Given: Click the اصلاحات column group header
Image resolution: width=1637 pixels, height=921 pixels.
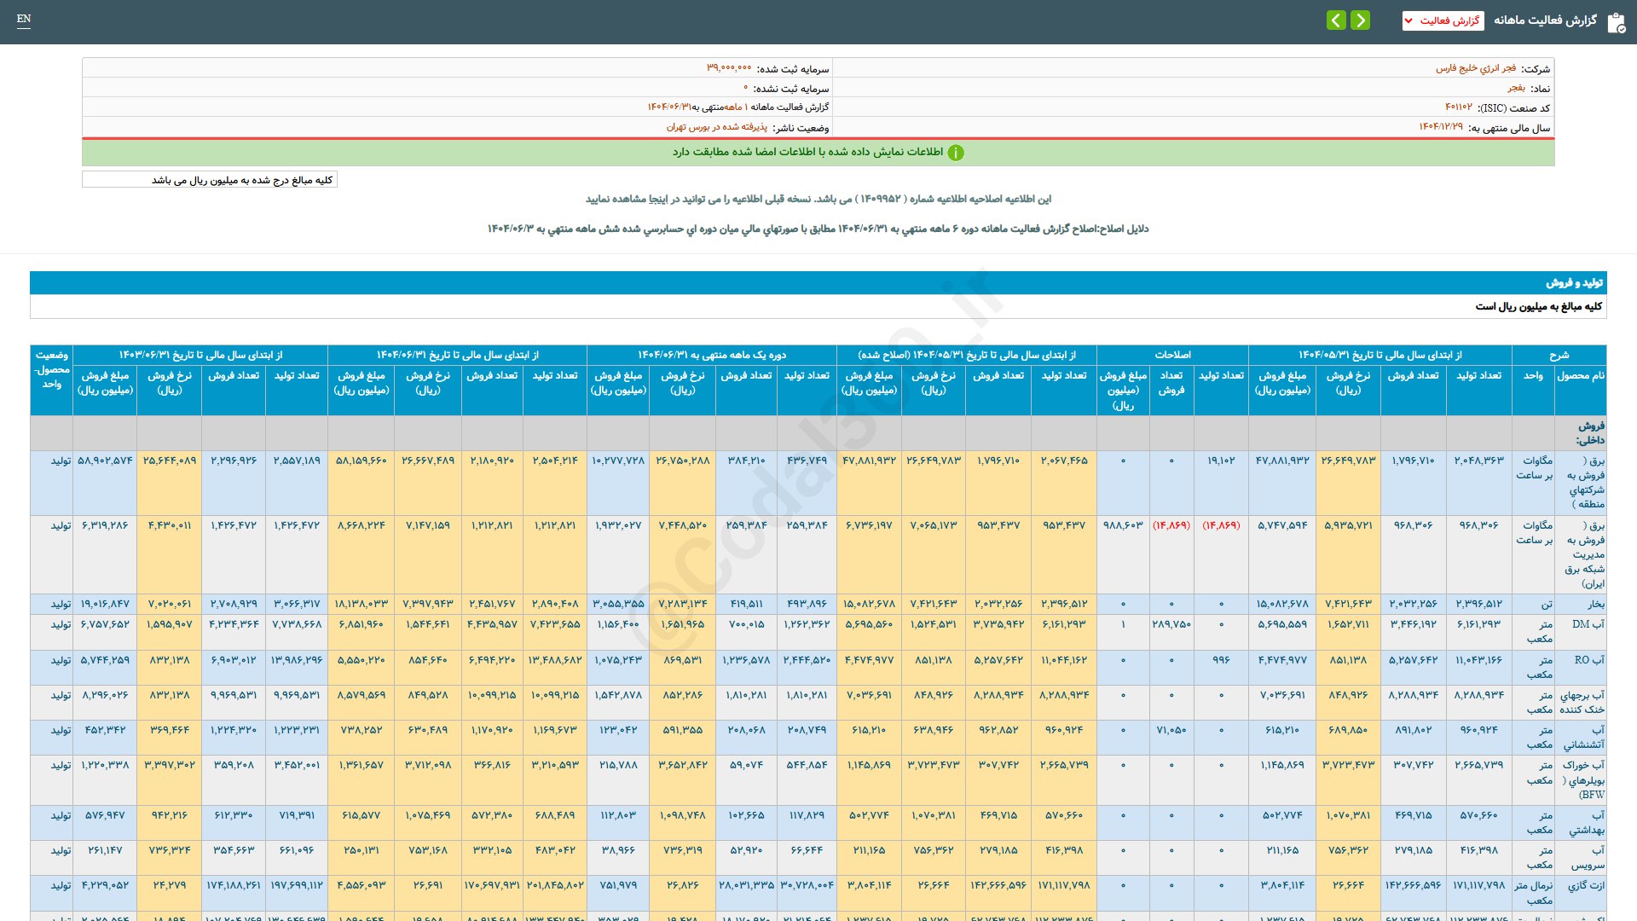Looking at the screenshot, I should (x=1172, y=355).
